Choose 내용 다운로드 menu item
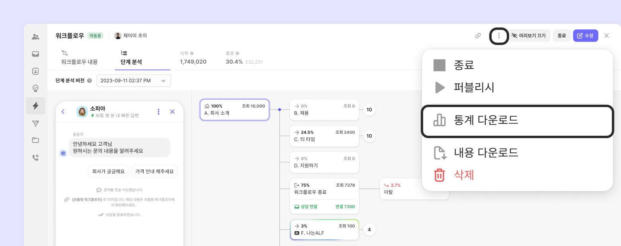 click(486, 152)
